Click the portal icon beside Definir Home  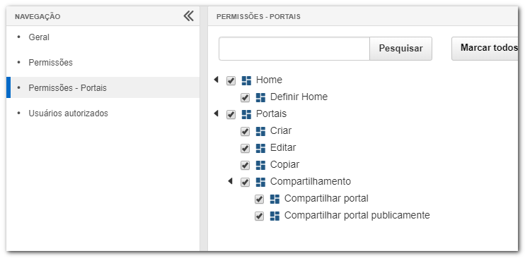click(260, 97)
